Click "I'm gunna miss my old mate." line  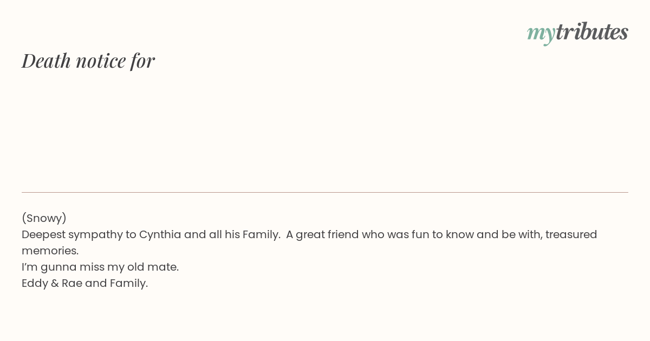click(x=100, y=267)
